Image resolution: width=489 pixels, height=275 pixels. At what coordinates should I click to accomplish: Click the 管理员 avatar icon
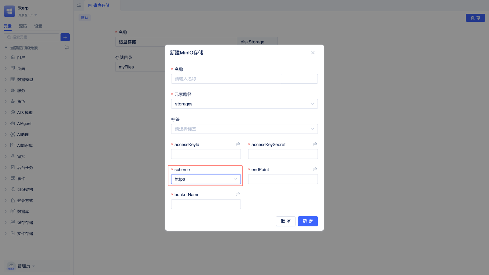click(11, 266)
